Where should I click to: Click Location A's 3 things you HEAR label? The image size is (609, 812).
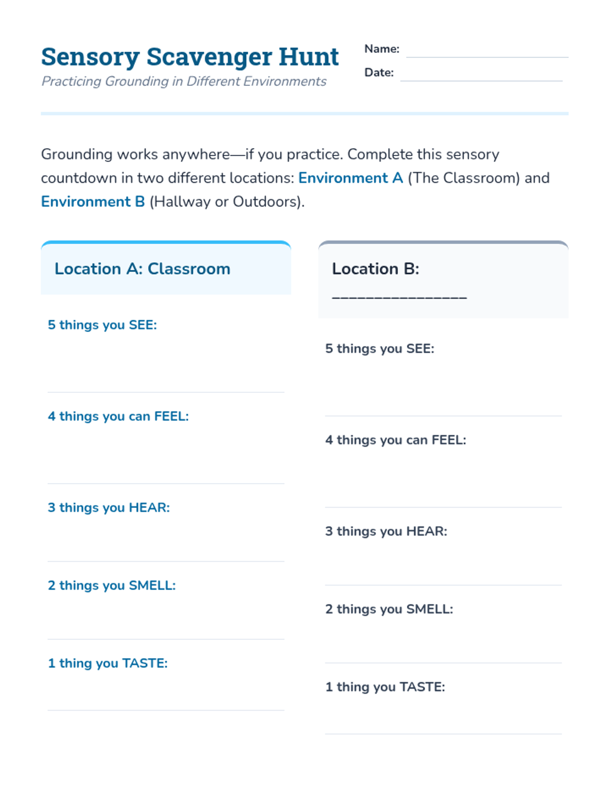click(x=109, y=508)
